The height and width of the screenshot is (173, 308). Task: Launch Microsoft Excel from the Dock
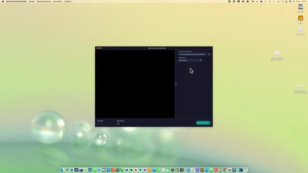point(131,170)
